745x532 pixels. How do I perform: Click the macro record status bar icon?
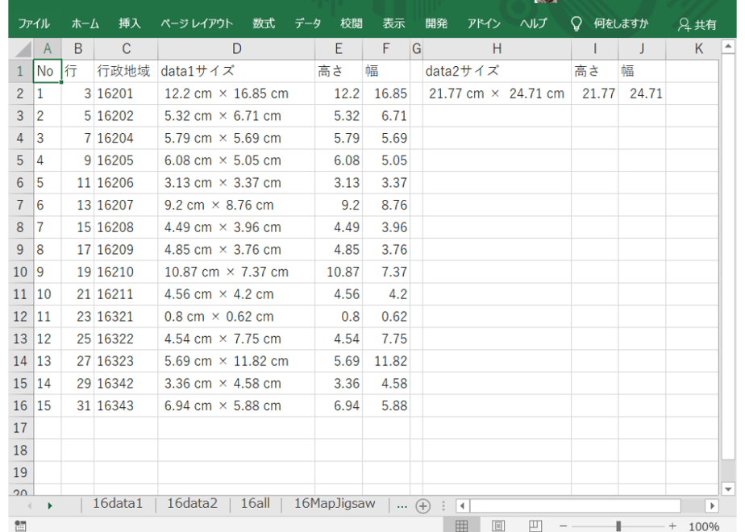[x=20, y=526]
